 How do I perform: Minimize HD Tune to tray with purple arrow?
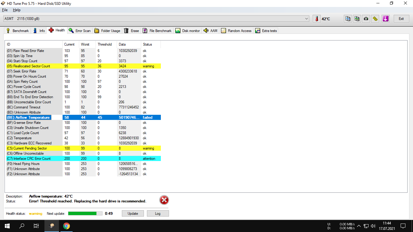[385, 19]
